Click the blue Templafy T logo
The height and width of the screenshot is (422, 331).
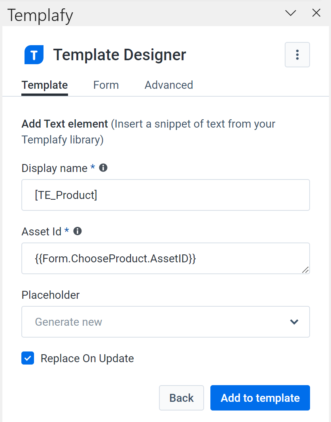point(34,55)
